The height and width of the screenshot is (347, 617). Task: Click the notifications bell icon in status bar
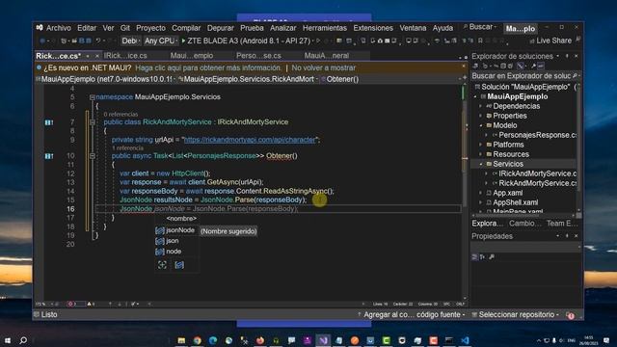pos(570,315)
